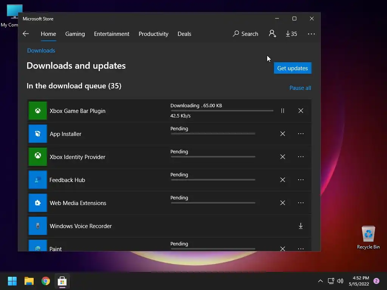Click the Paint app icon
The image size is (387, 290).
[x=38, y=245]
